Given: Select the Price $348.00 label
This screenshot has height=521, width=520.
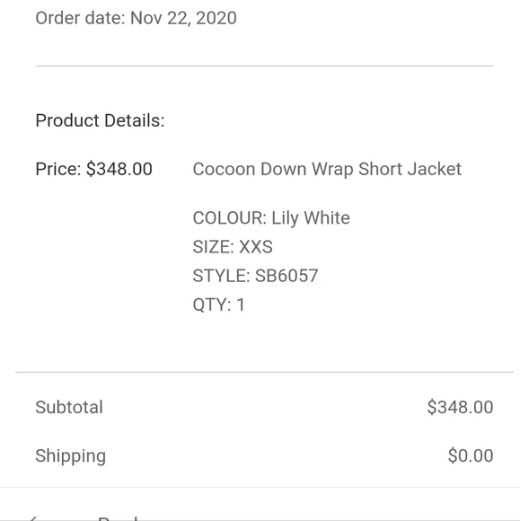Looking at the screenshot, I should point(94,169).
